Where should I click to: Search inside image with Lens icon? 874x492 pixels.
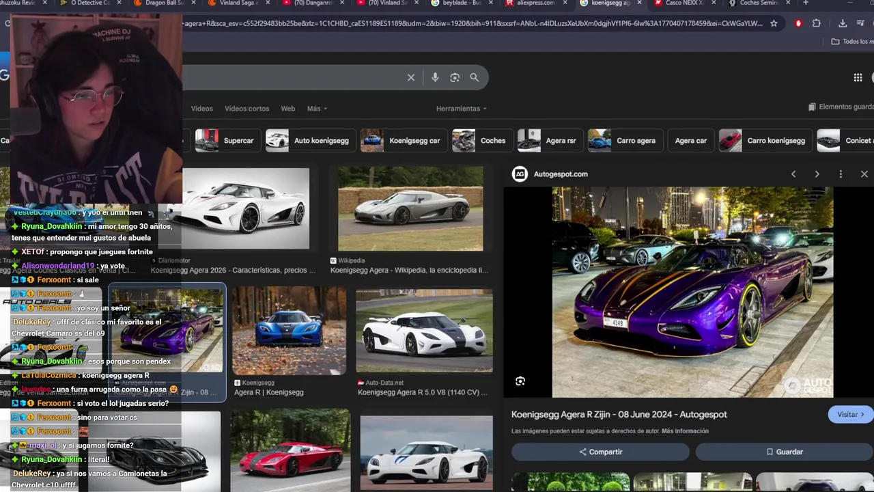pos(520,381)
